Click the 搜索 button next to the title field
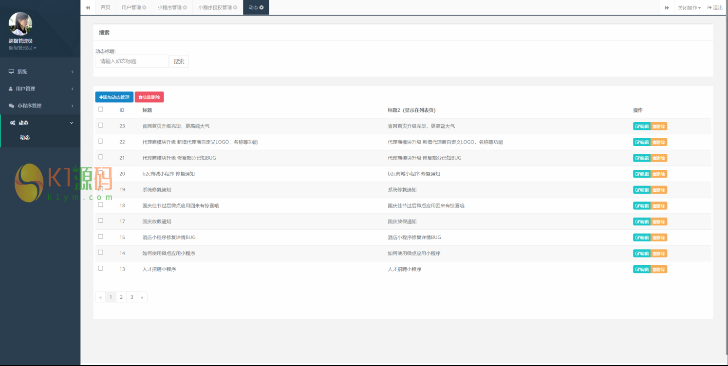 tap(179, 61)
